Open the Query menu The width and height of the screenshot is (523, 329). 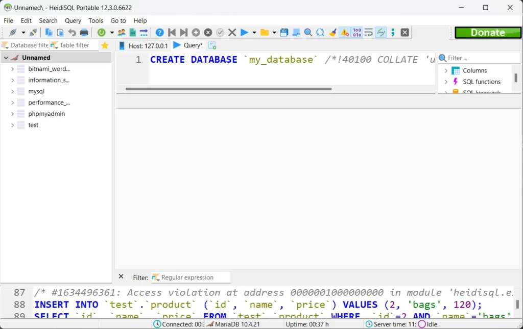73,20
